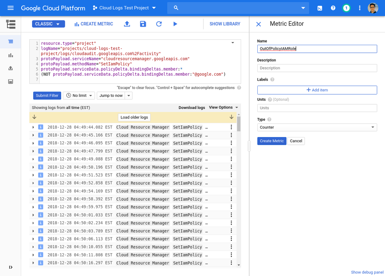Click Load older logs button
Screen dimensions: 385x276
tap(134, 117)
